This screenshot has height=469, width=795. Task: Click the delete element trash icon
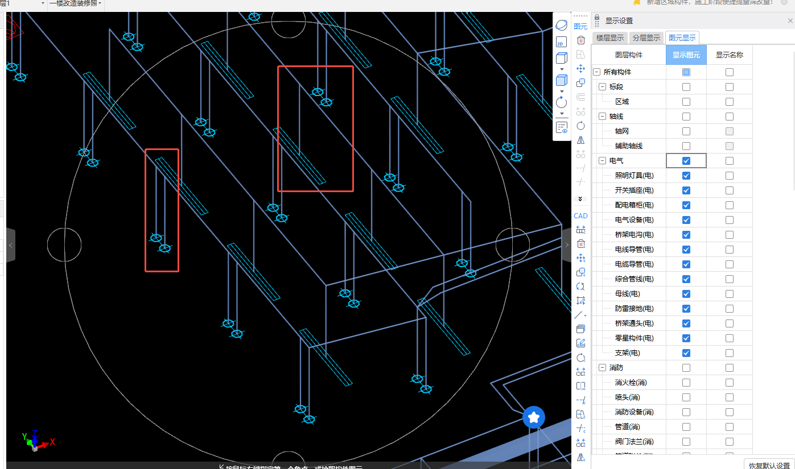(x=581, y=40)
